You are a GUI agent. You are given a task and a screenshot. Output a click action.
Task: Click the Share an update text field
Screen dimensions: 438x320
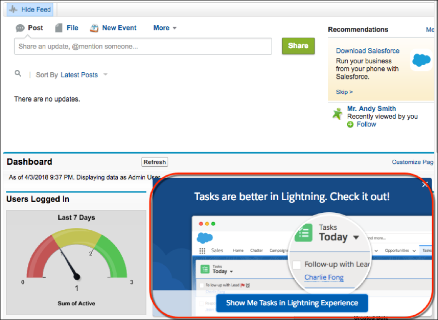click(x=143, y=46)
